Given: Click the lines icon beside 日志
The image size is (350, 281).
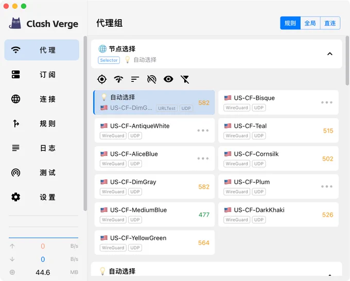Looking at the screenshot, I should pyautogui.click(x=15, y=148).
